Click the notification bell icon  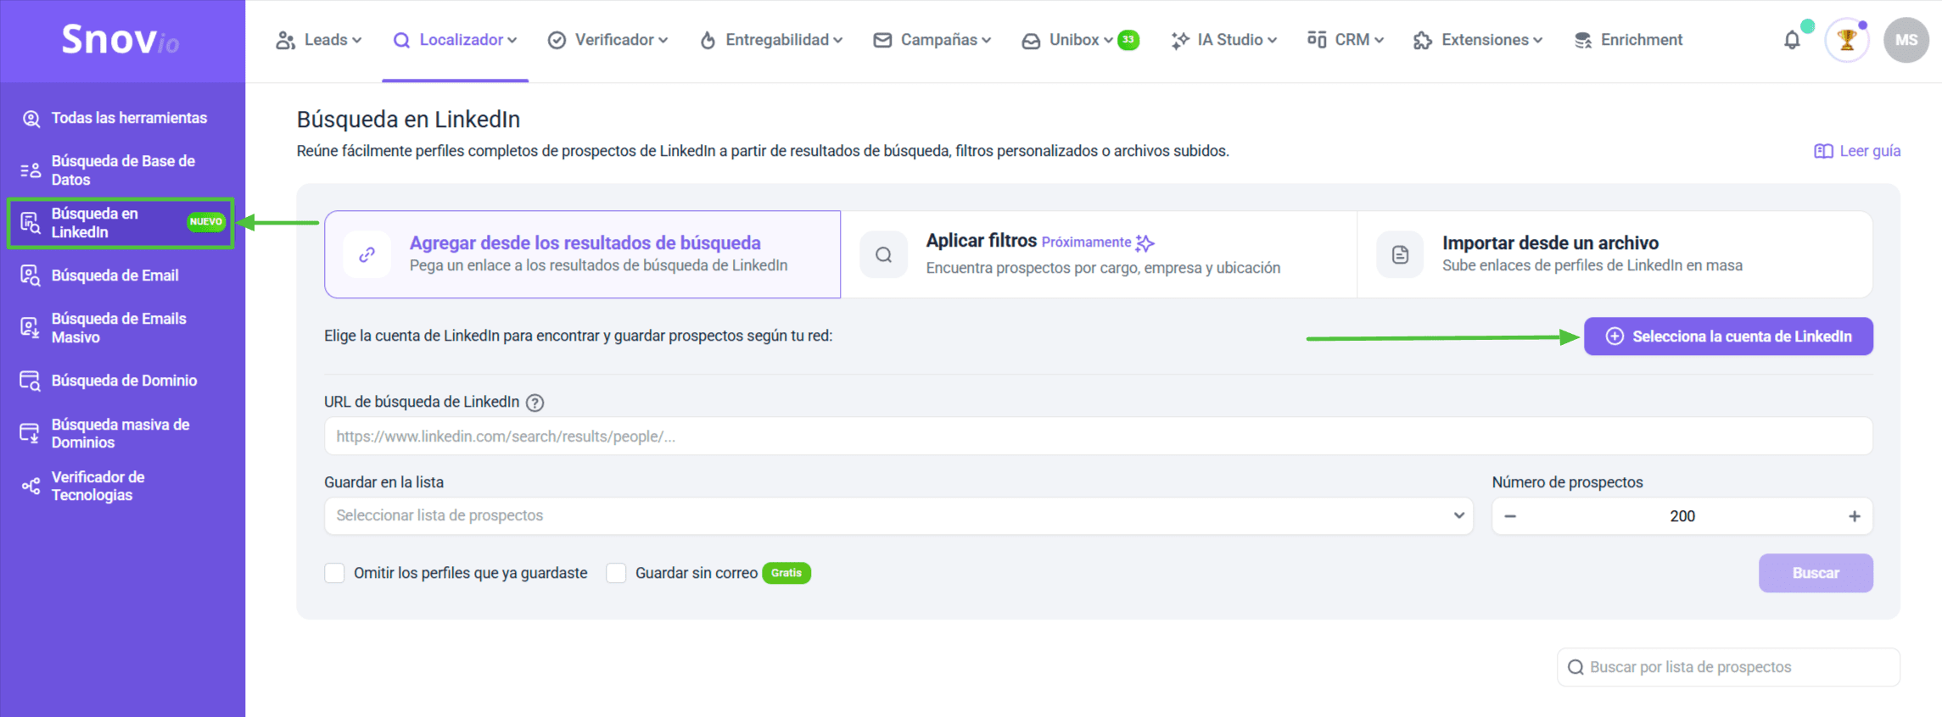coord(1791,40)
